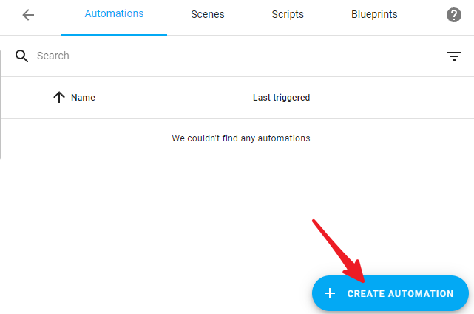Image resolution: width=474 pixels, height=314 pixels.
Task: Switch to the Scripts tab
Action: (288, 14)
